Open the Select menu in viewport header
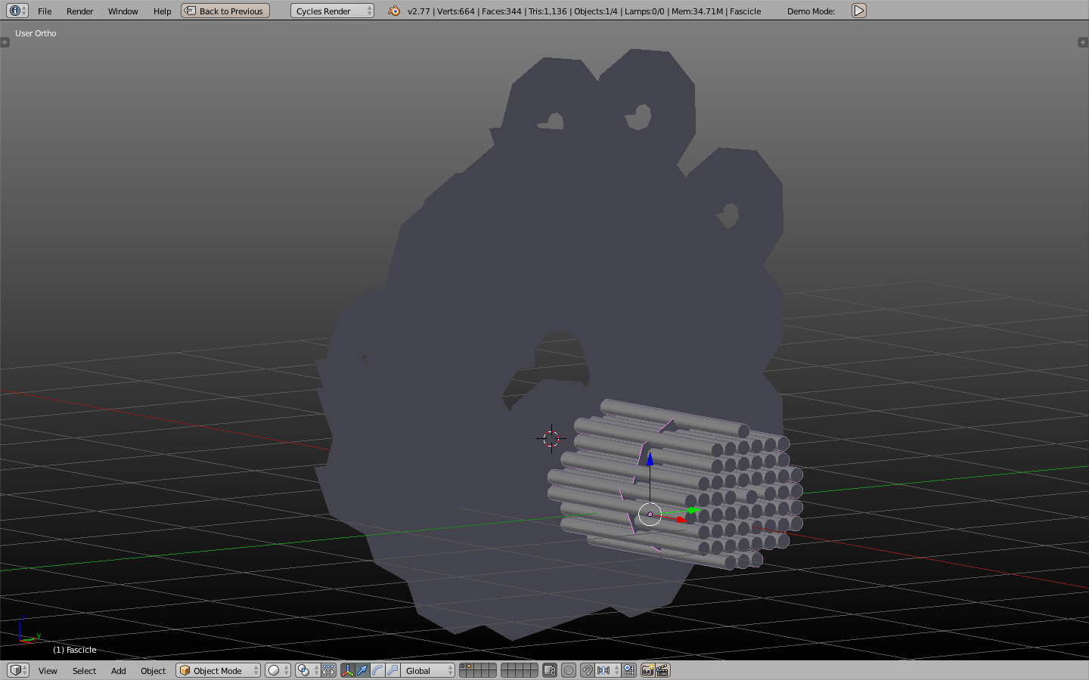This screenshot has width=1089, height=680. pos(84,671)
